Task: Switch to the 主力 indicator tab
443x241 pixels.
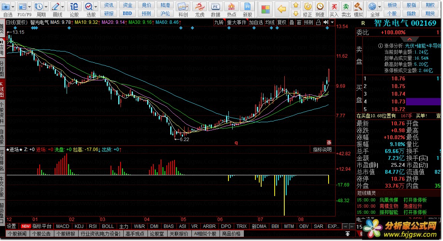Action: point(124,226)
